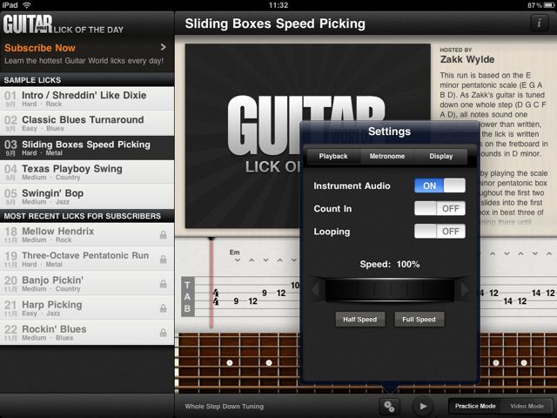Select lick 01 Intro / Shreddin' Like Dixie

[87, 98]
